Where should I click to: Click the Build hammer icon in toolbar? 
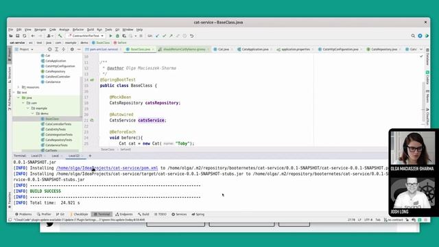(x=60, y=36)
